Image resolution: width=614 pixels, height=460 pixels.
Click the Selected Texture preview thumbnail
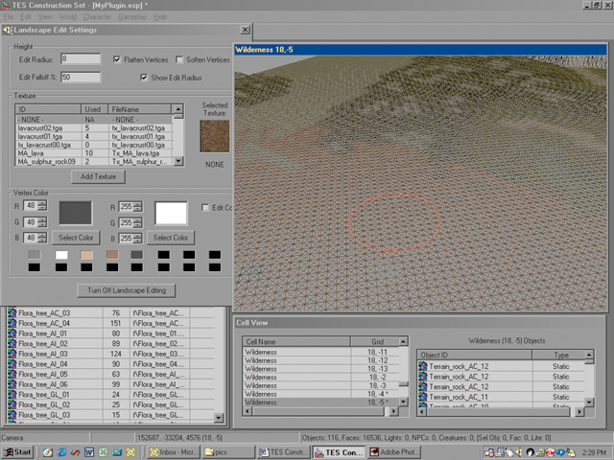213,134
